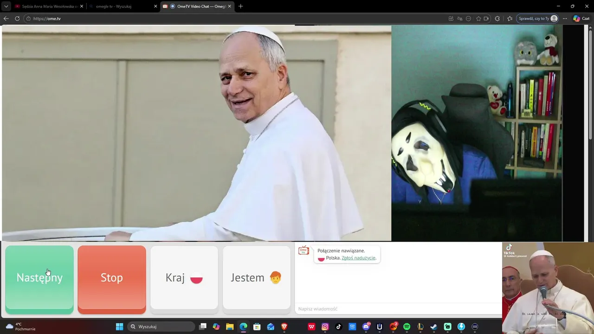Close the Sędzia Anna Maria Wesołowska tab

click(x=82, y=6)
